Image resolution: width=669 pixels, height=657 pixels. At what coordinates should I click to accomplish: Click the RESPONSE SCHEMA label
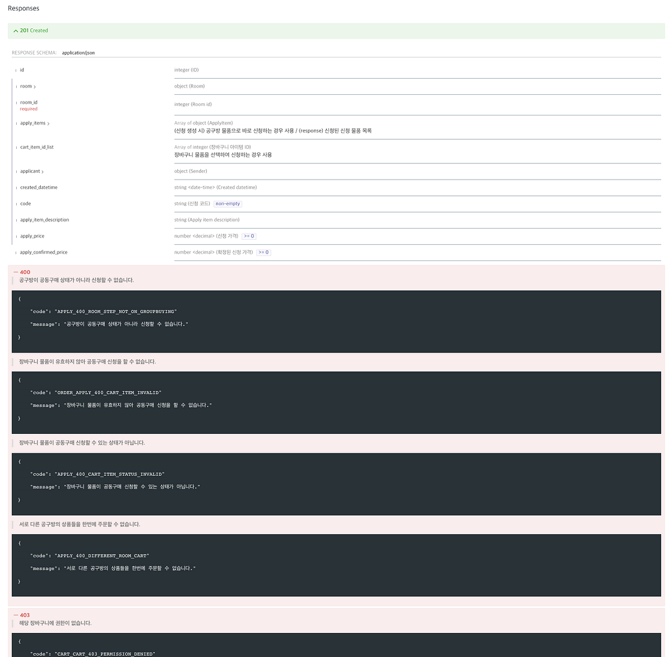pos(34,52)
